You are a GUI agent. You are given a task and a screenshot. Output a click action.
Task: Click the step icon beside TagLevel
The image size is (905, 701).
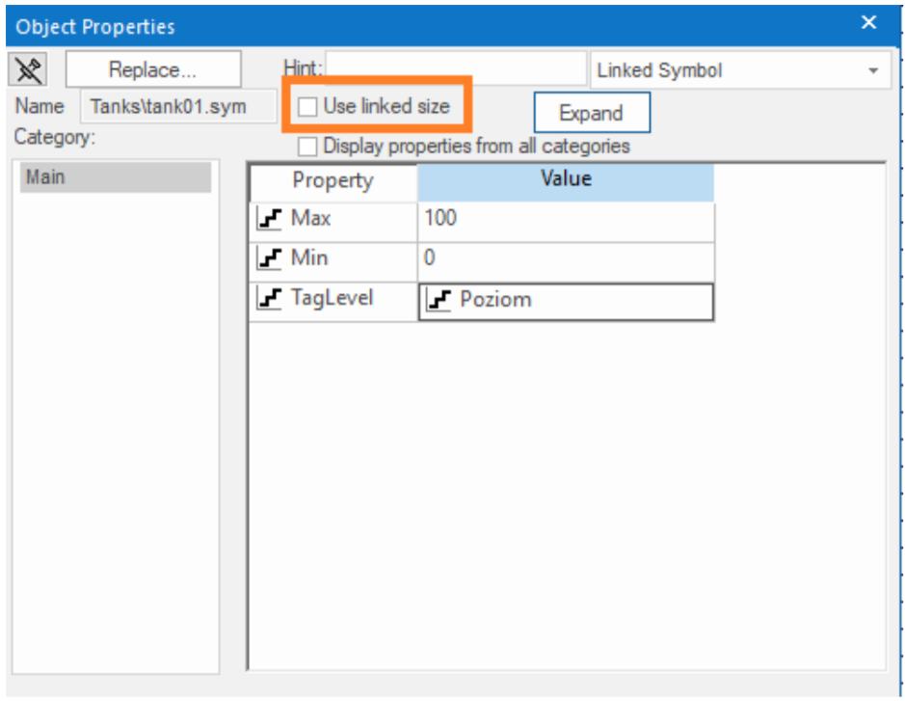coord(267,300)
